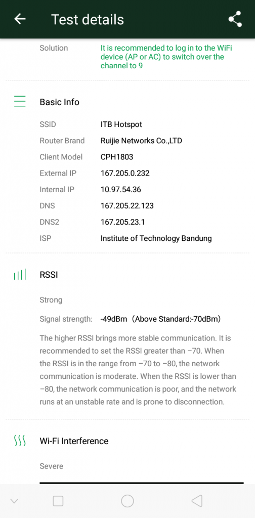
Task: Tap the SSID value ITB Hotspot
Action: (x=121, y=124)
